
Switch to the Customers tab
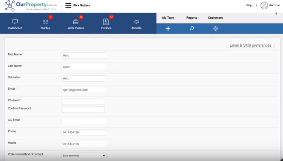[x=215, y=18]
